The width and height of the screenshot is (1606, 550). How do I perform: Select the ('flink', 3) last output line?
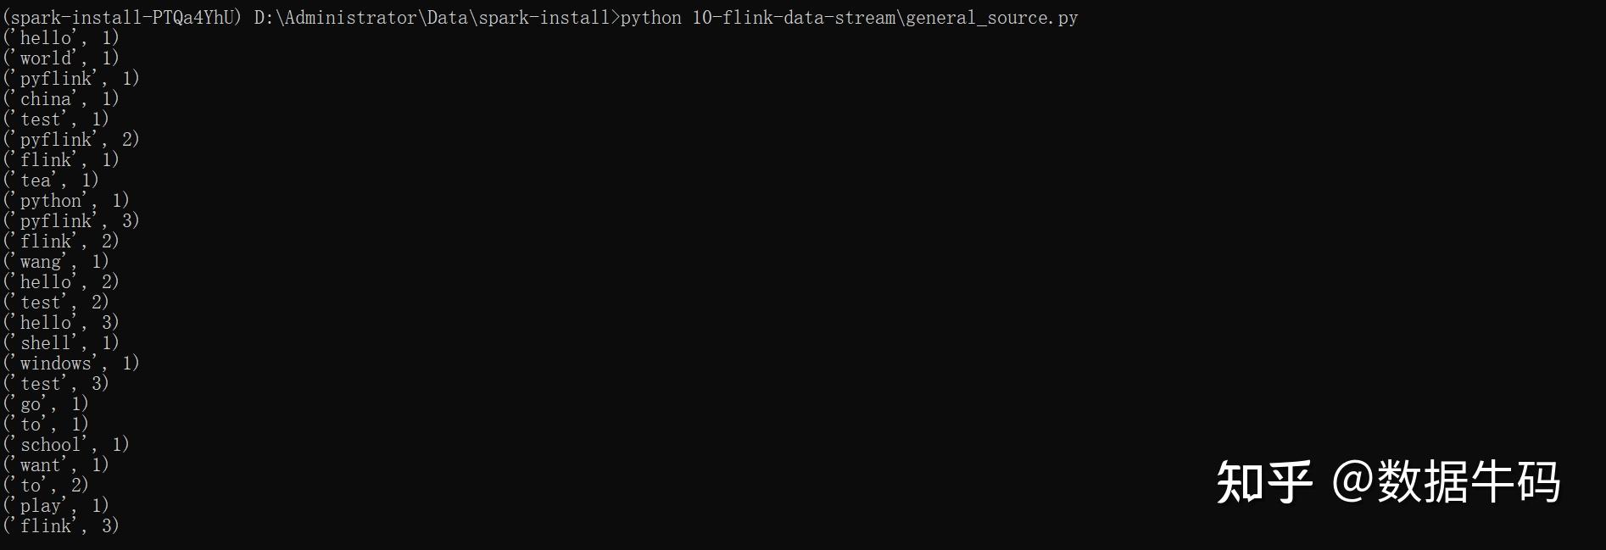click(61, 525)
